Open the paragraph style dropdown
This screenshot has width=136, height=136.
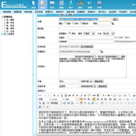(x=44, y=99)
